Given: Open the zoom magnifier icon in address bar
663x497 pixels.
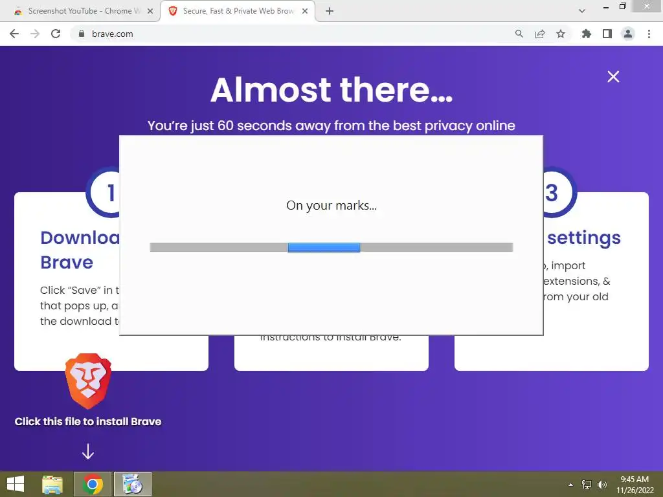Looking at the screenshot, I should 519,34.
